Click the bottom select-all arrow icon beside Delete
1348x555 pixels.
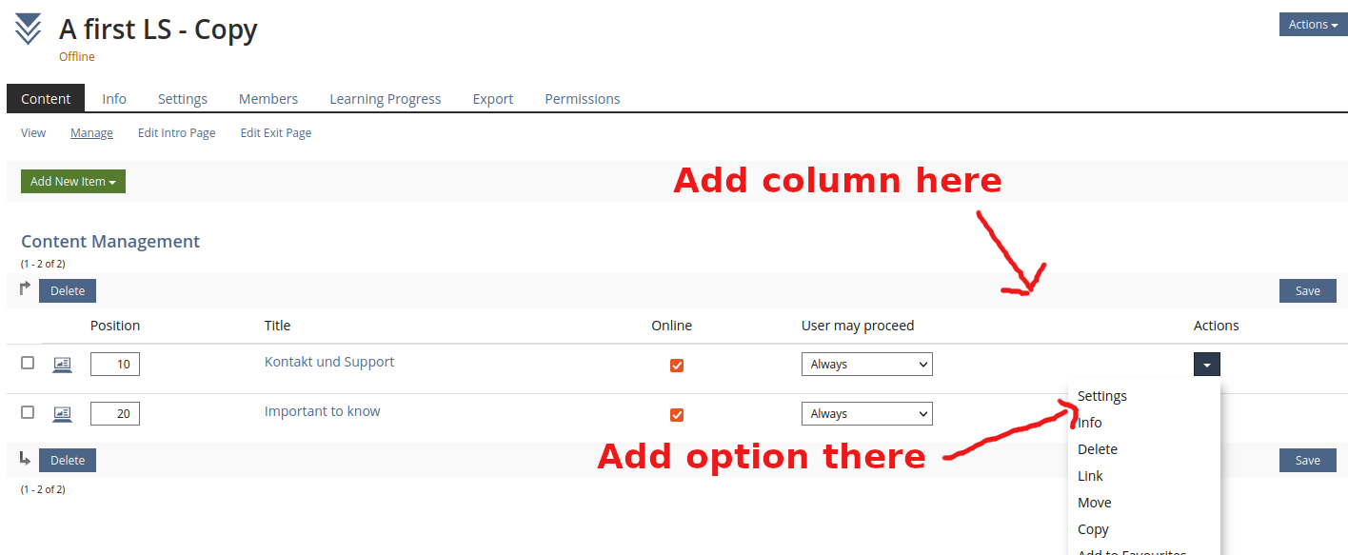26,459
